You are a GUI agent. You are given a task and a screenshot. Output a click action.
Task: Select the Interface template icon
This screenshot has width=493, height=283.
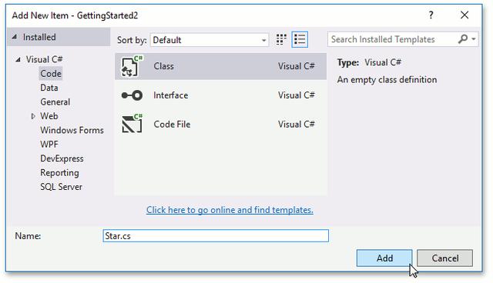pyautogui.click(x=132, y=95)
